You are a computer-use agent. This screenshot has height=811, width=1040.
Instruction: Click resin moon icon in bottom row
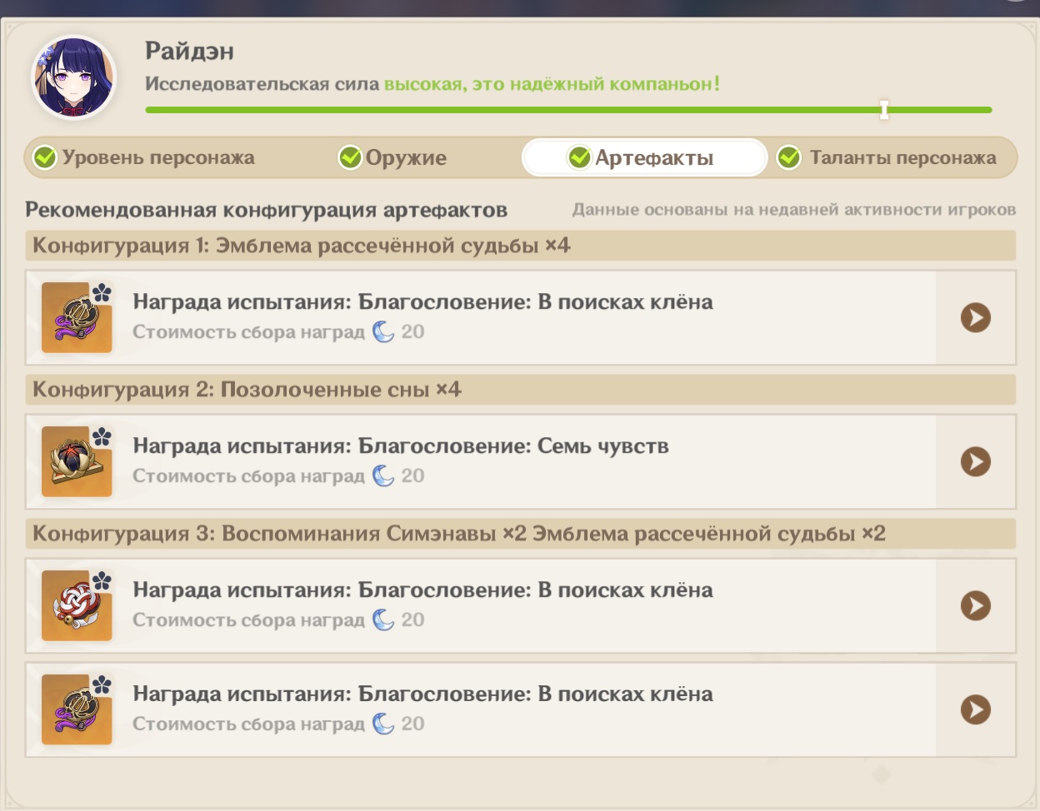click(383, 724)
